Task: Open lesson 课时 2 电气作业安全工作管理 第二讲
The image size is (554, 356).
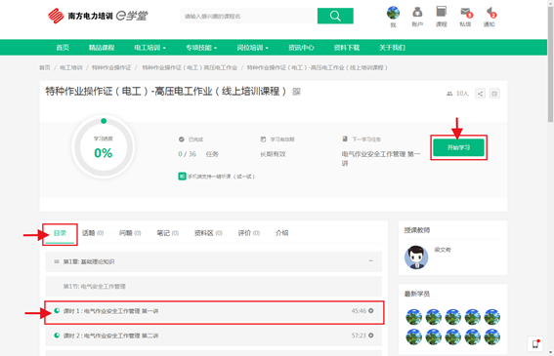Action: point(214,336)
